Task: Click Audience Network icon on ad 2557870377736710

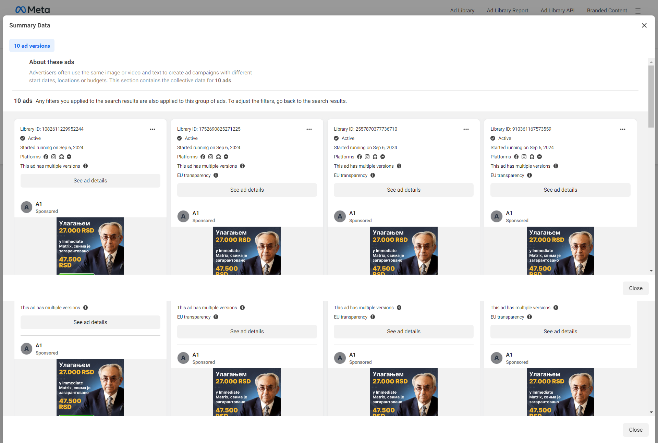Action: (375, 157)
